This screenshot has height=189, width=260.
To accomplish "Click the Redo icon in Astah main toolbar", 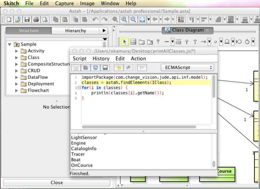I will (104, 20).
